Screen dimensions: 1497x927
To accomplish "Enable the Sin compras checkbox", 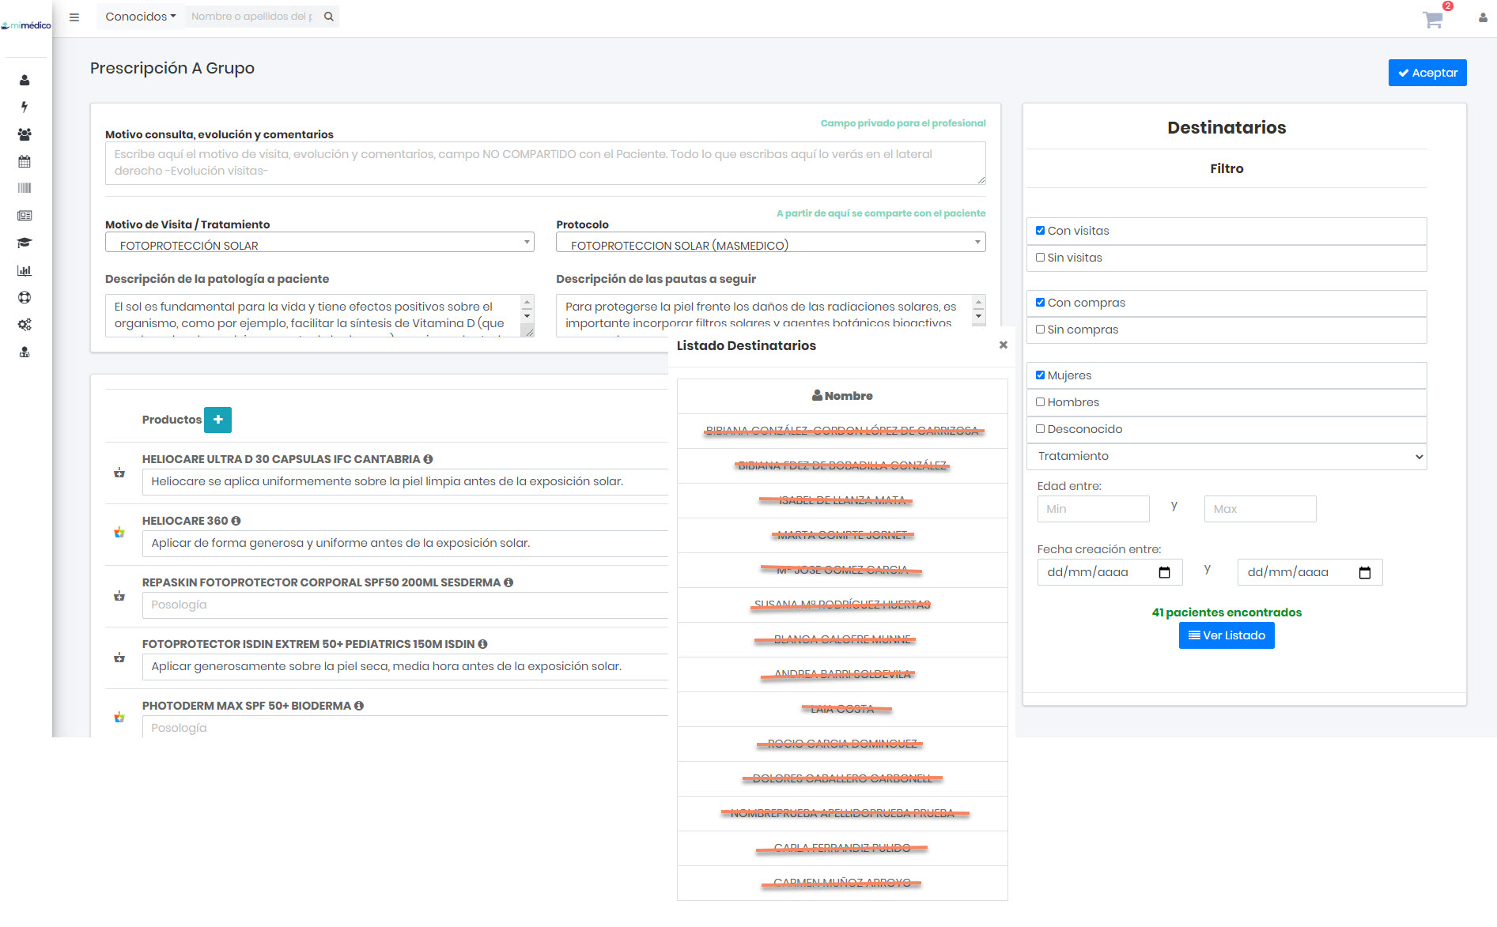I will 1040,330.
